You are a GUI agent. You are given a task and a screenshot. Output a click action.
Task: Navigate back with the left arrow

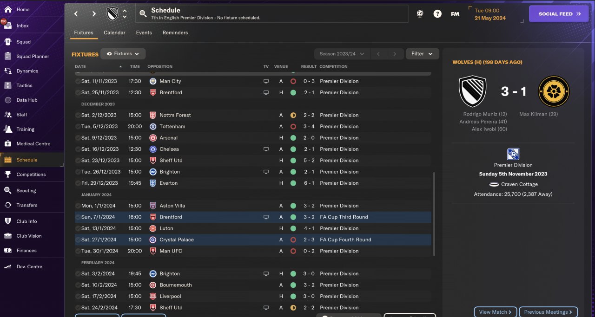(x=76, y=14)
